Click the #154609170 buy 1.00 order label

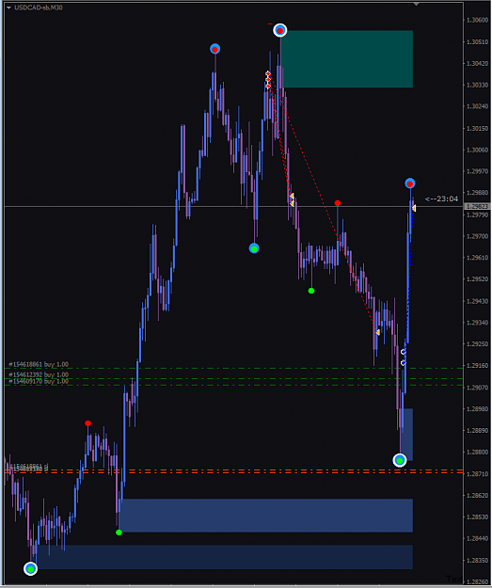coord(39,381)
